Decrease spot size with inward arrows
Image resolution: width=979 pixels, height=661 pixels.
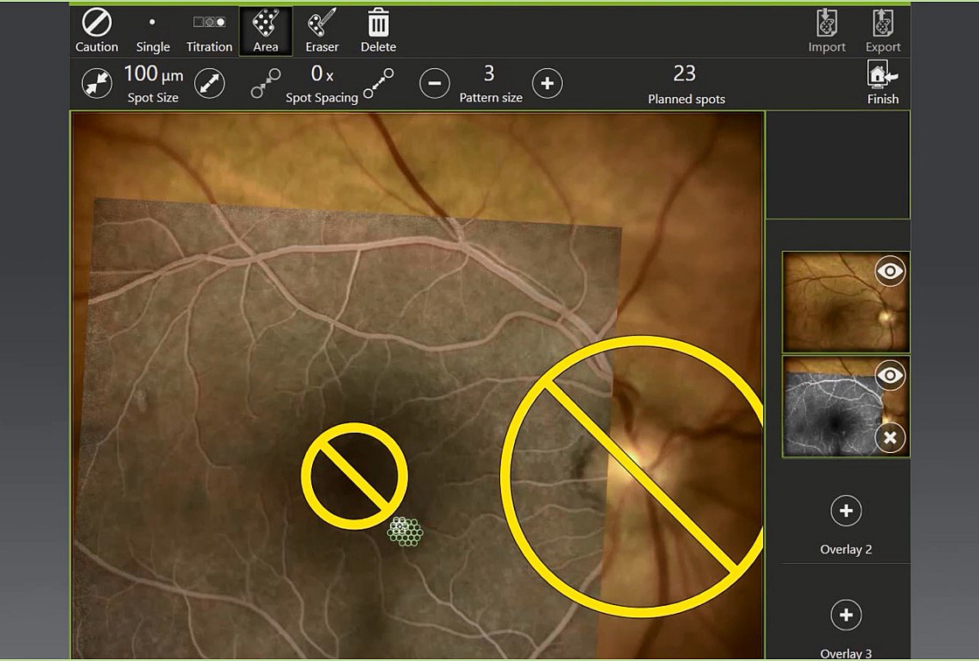(x=97, y=83)
